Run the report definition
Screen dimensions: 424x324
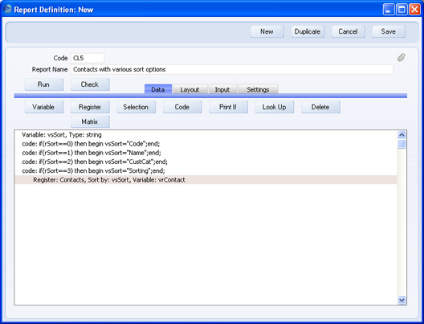tap(44, 84)
